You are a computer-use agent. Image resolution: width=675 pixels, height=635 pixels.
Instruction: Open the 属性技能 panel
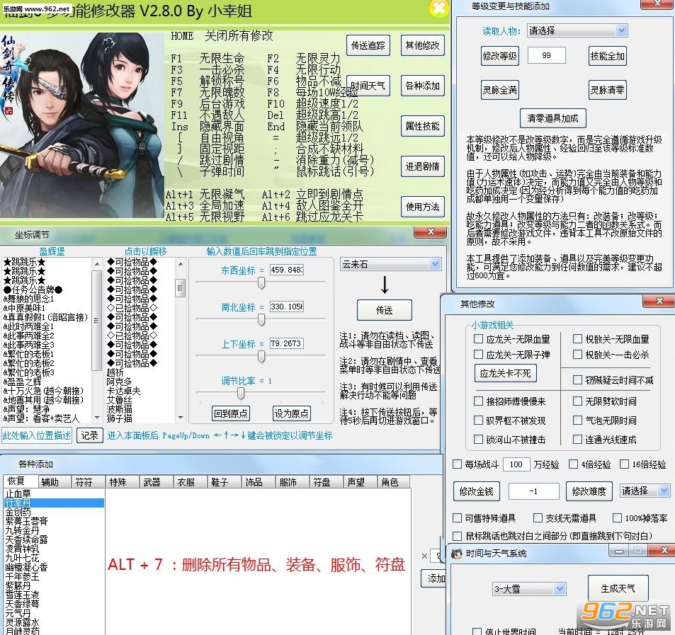point(422,126)
